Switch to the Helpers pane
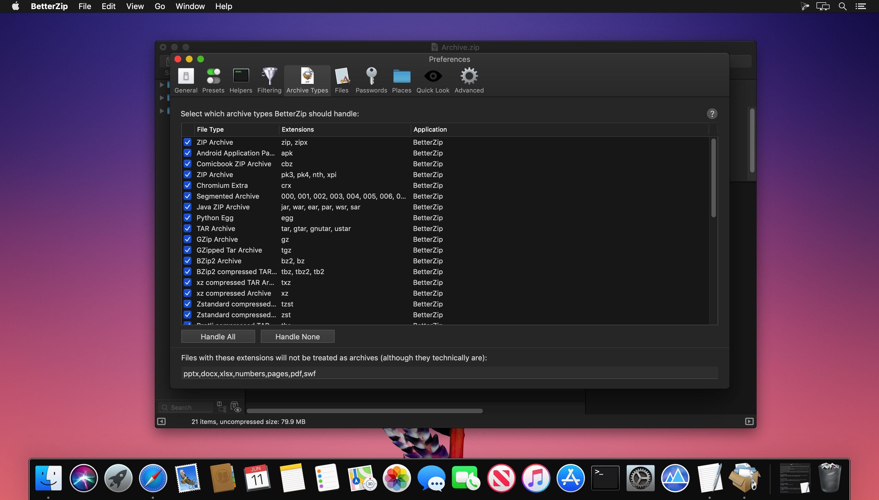This screenshot has height=500, width=879. coord(241,80)
